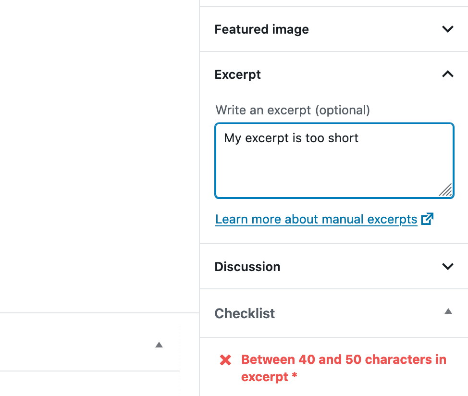Collapse the Excerpt panel using its chevron
468x396 pixels.
[x=447, y=74]
